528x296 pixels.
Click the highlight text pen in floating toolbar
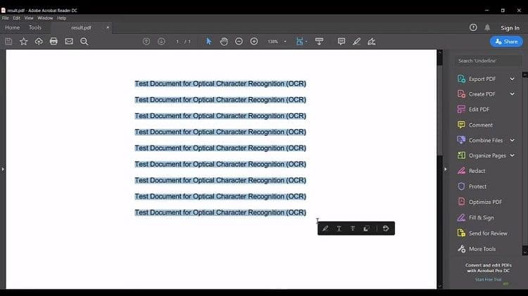(x=325, y=229)
